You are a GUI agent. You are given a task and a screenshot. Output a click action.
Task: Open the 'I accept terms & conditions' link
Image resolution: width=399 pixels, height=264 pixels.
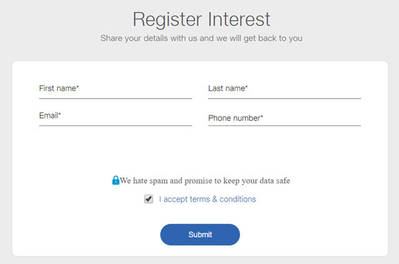coord(208,199)
